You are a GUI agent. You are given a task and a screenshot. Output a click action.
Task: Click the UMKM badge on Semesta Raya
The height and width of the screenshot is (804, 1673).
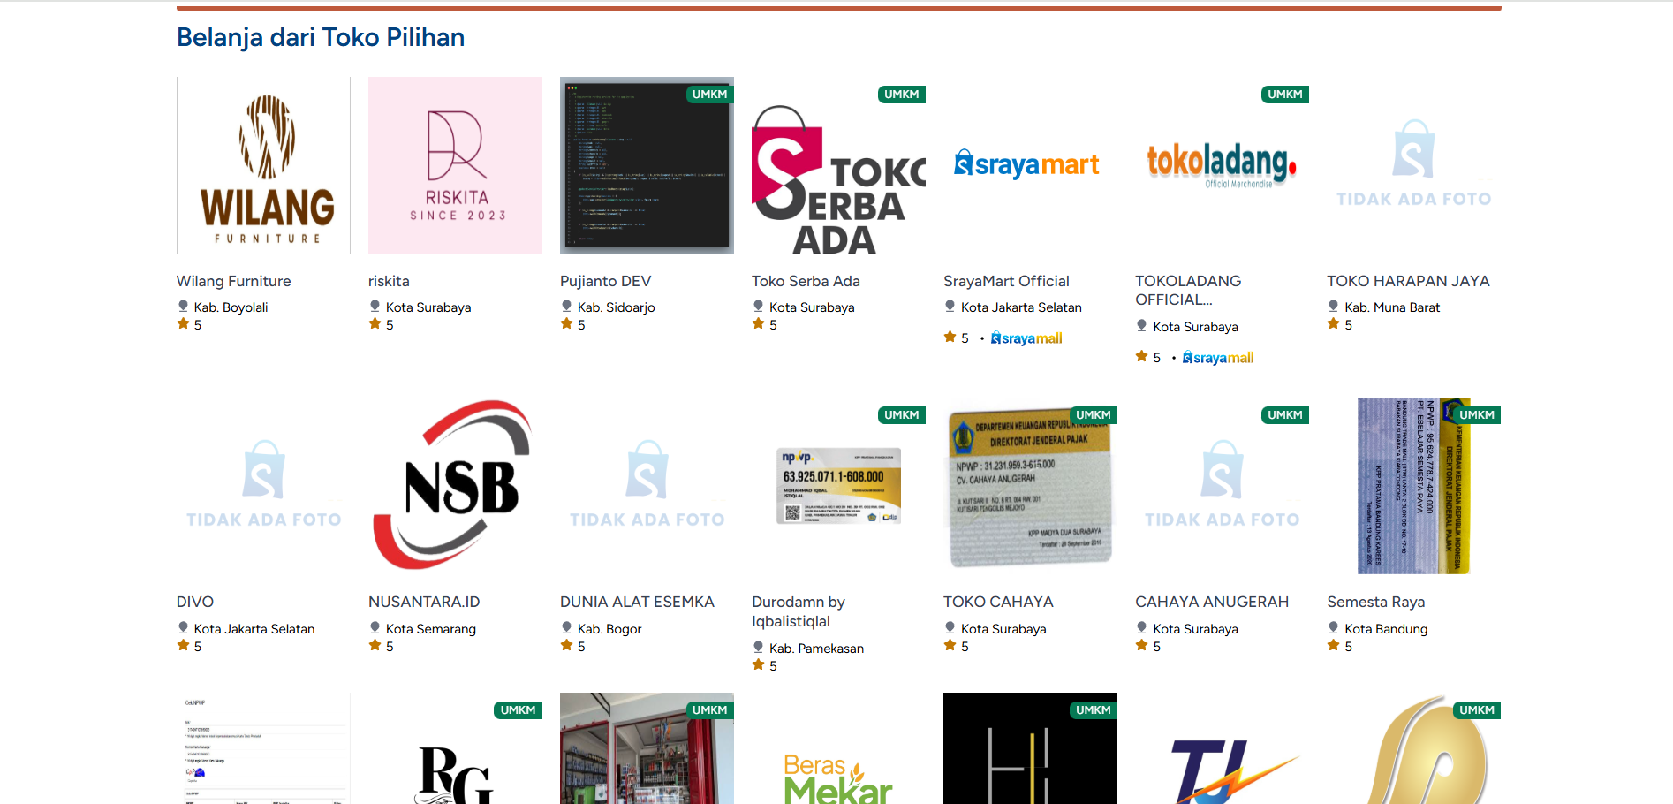(1477, 415)
